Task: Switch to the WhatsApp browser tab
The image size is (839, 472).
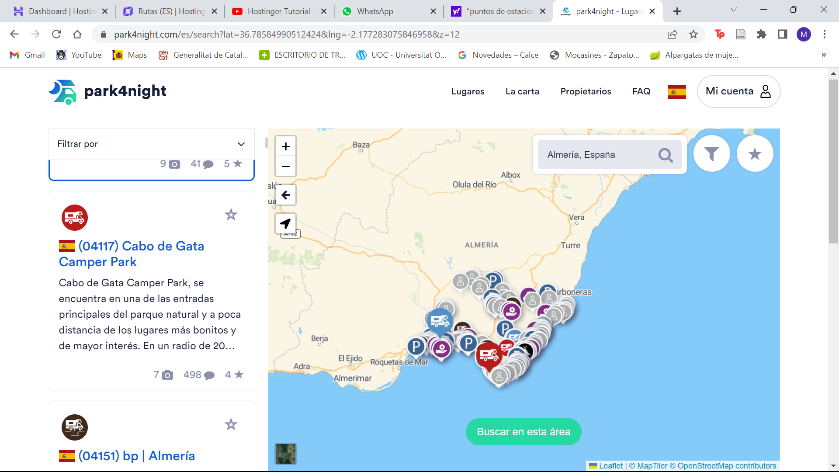Action: point(375,11)
